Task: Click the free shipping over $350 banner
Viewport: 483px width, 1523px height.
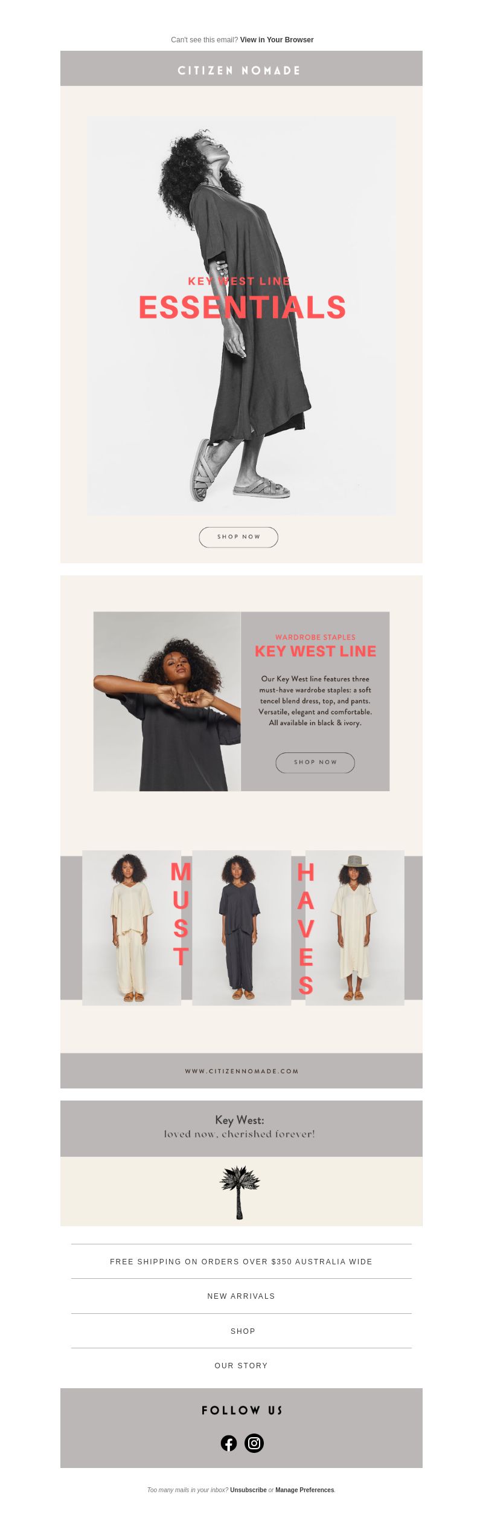Action: point(241,1261)
